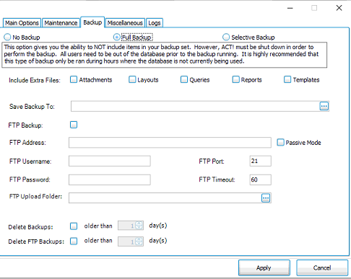Select No Backup radio option

[x=7, y=37]
